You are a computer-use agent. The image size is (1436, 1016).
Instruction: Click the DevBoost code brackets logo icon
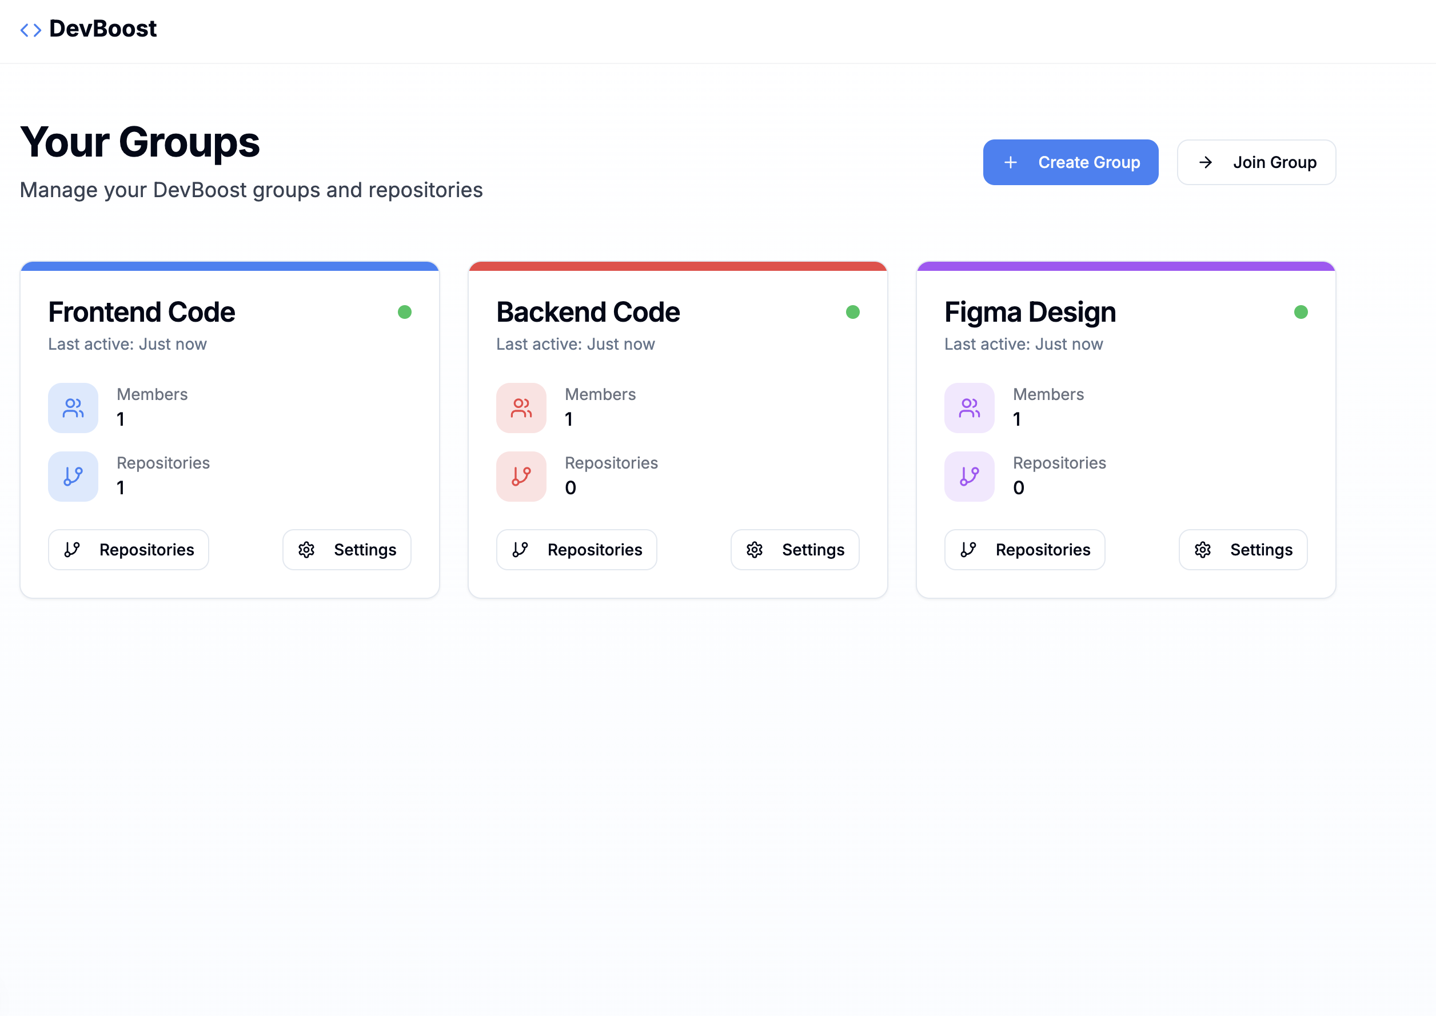31,30
